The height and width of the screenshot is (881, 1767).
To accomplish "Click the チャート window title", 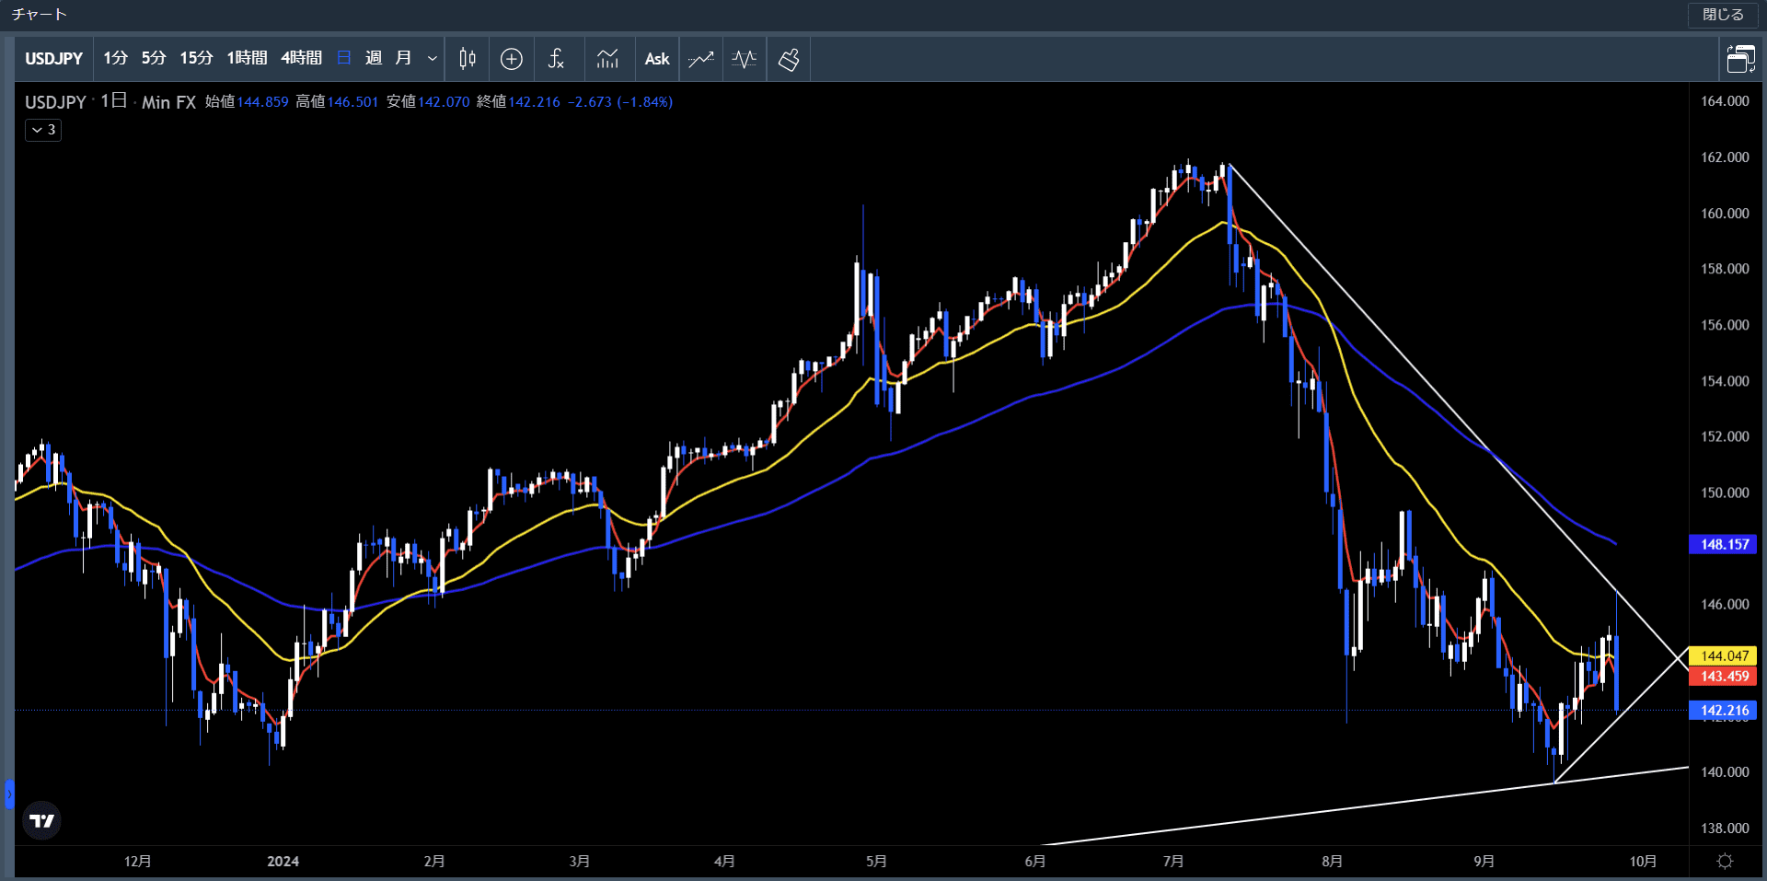I will (x=39, y=14).
